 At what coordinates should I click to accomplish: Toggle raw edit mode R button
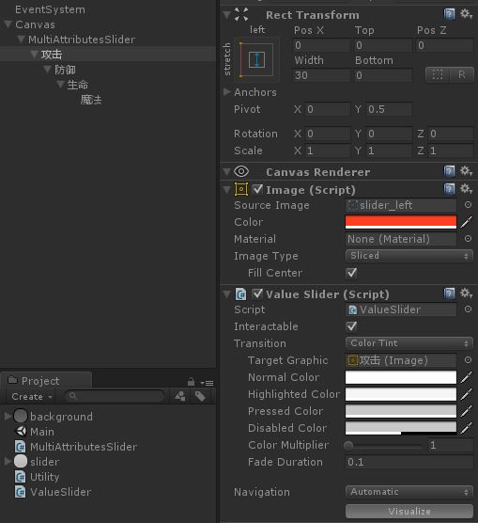click(x=462, y=74)
